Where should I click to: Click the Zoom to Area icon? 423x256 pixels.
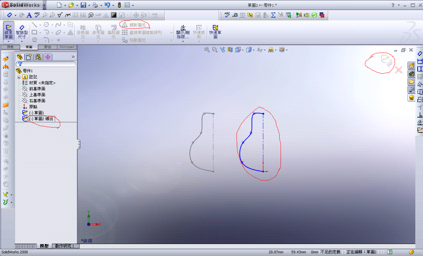click(215, 50)
